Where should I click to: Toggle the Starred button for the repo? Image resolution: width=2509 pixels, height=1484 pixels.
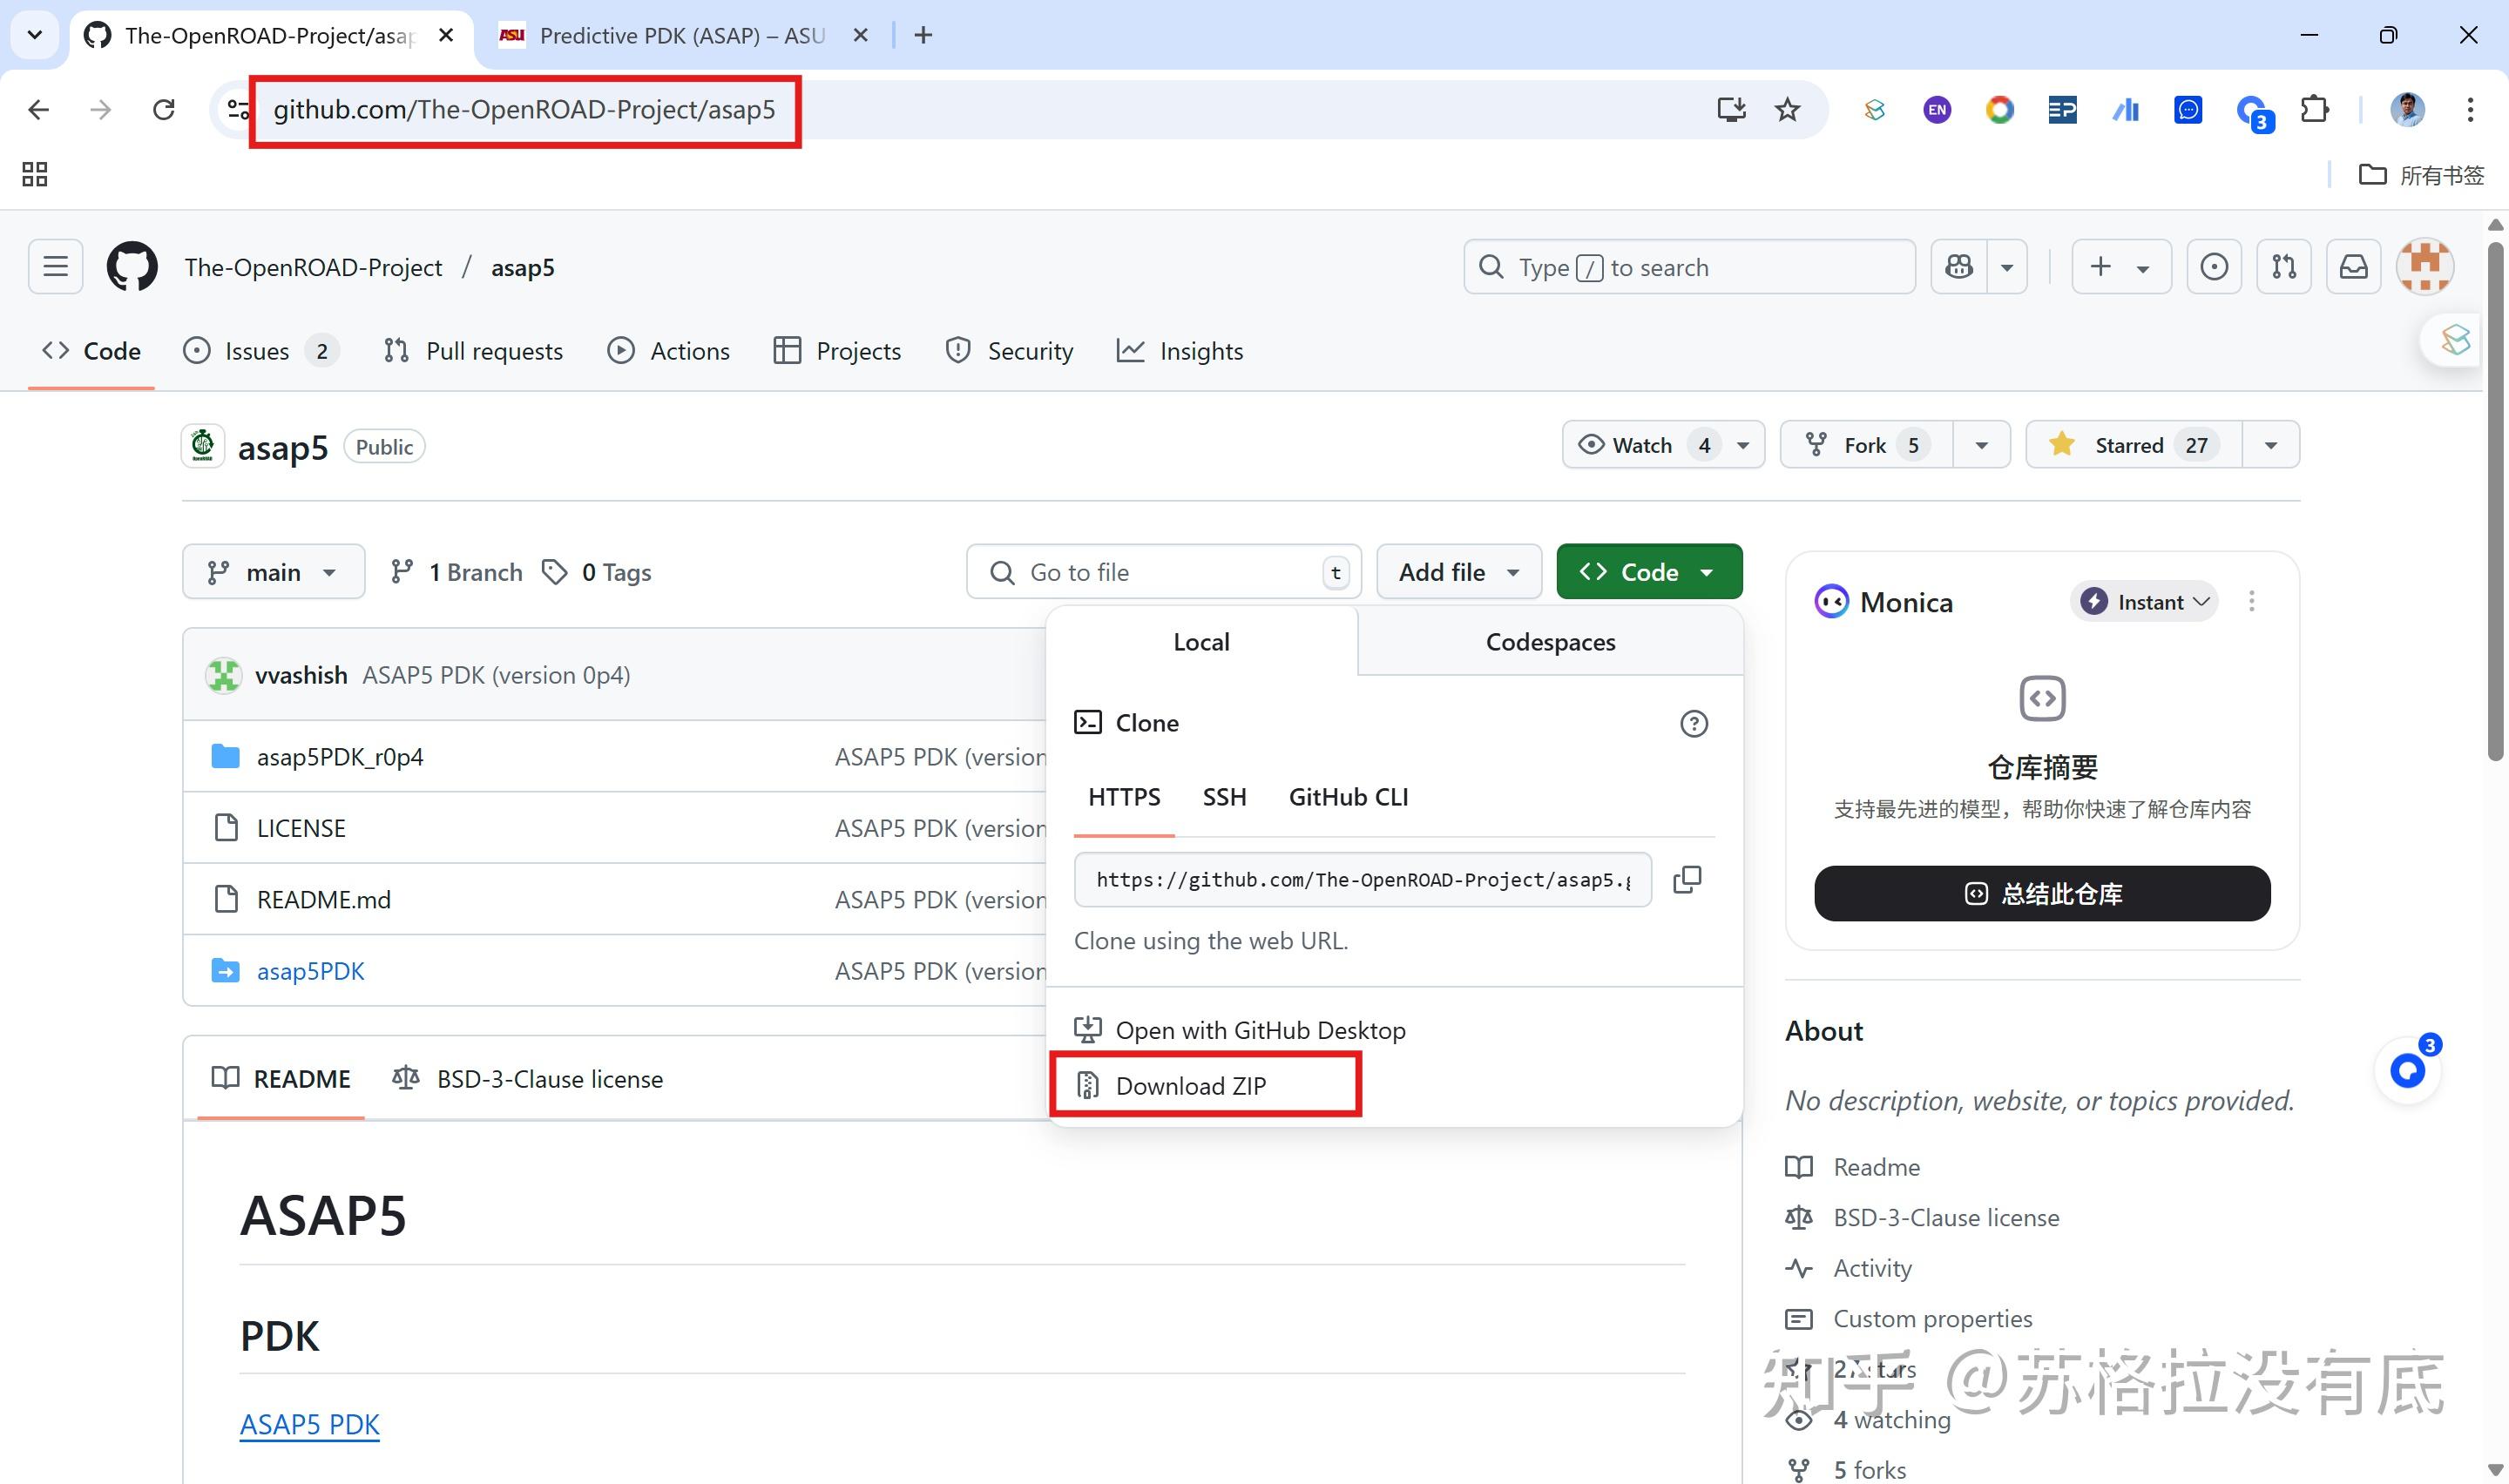click(x=2132, y=445)
